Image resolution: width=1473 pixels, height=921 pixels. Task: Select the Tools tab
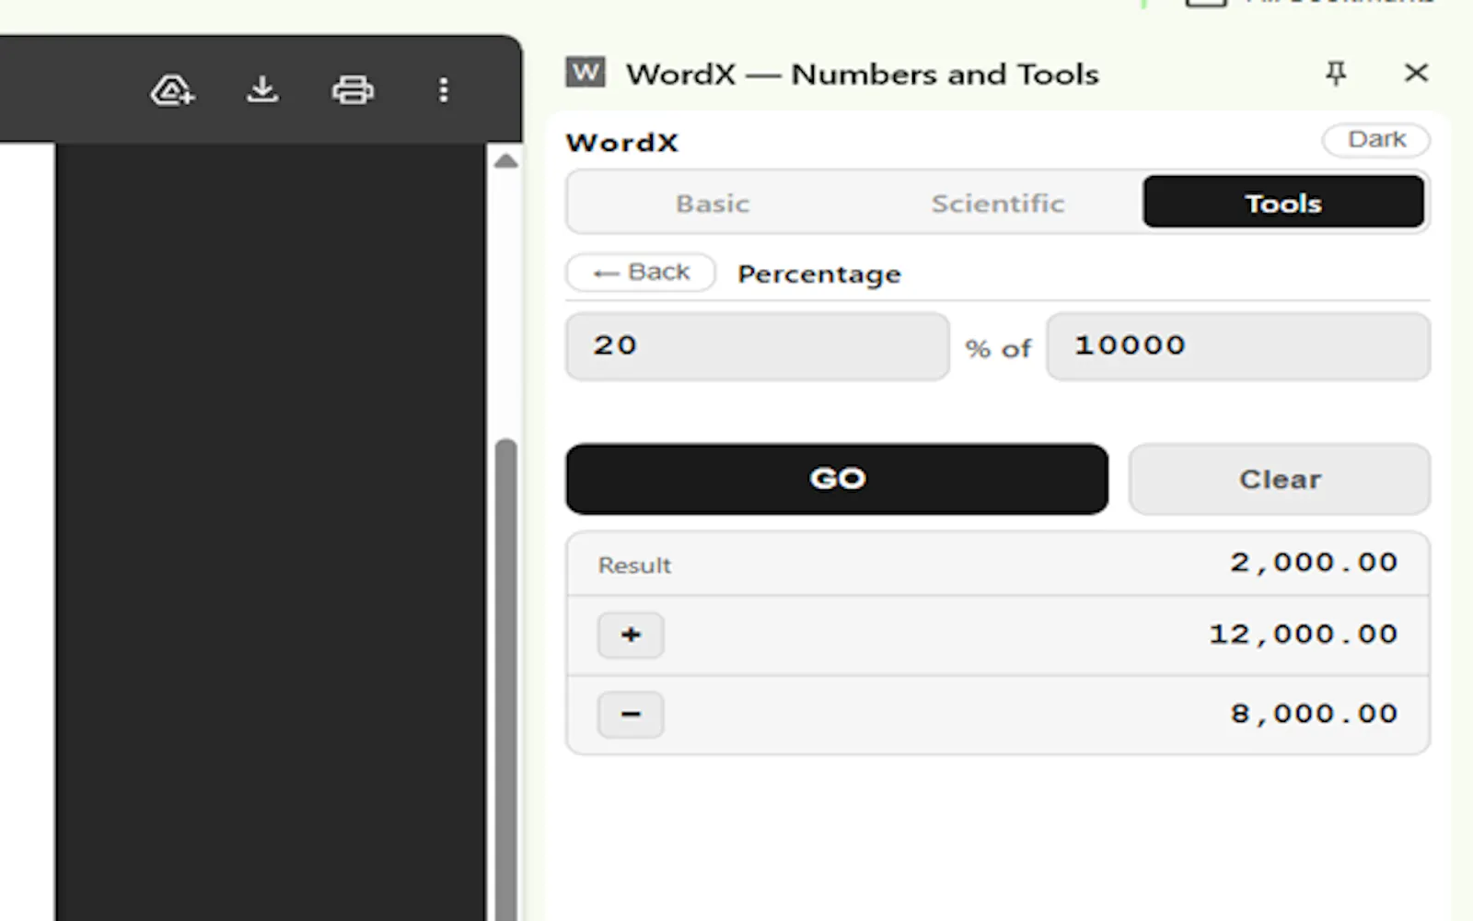coord(1283,203)
